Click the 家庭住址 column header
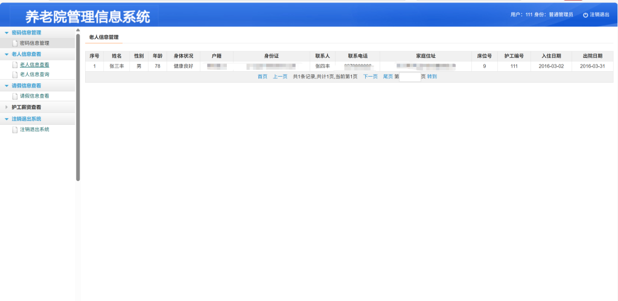 pyautogui.click(x=426, y=56)
